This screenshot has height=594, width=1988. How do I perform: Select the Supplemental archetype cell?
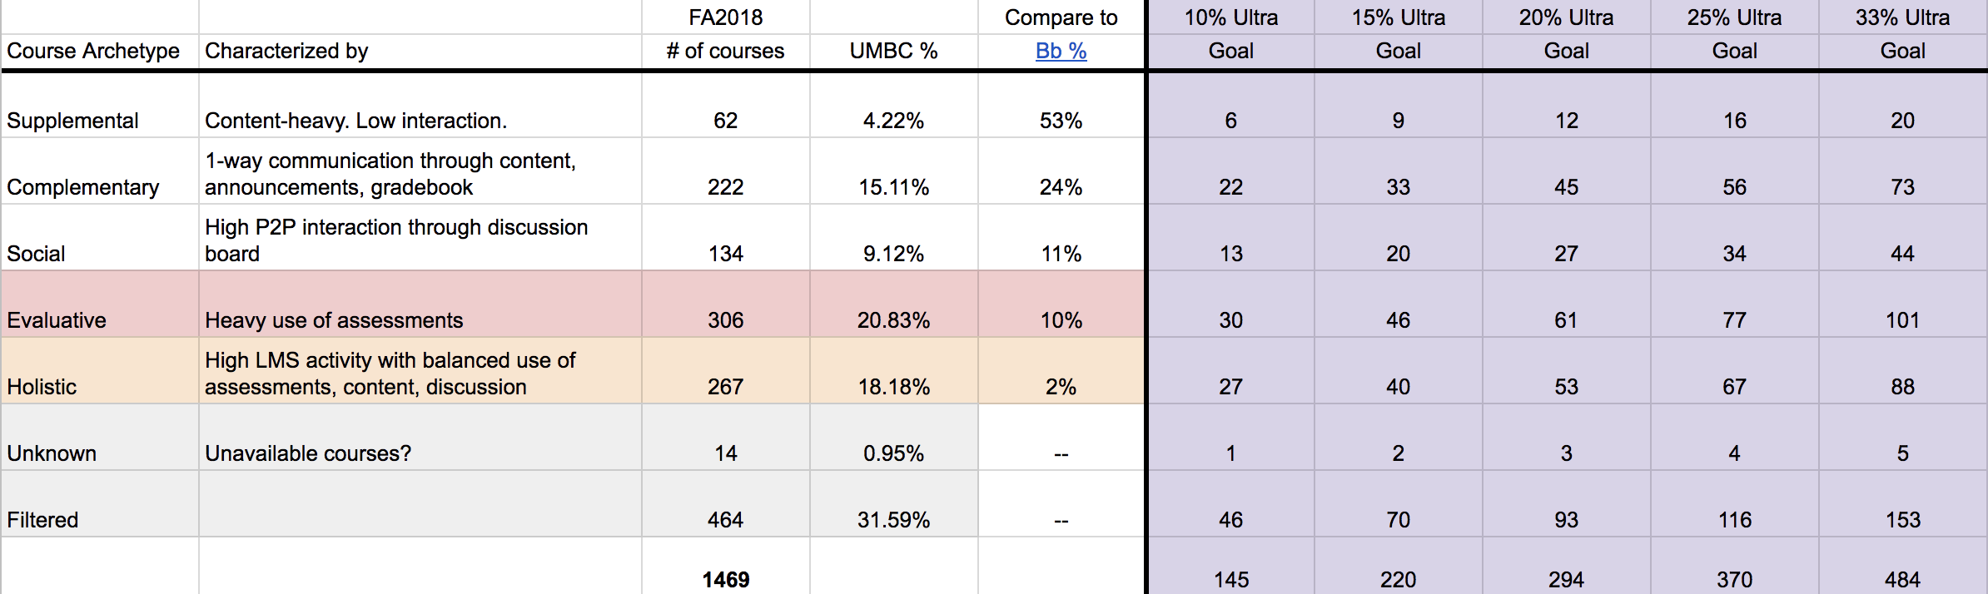coord(72,121)
